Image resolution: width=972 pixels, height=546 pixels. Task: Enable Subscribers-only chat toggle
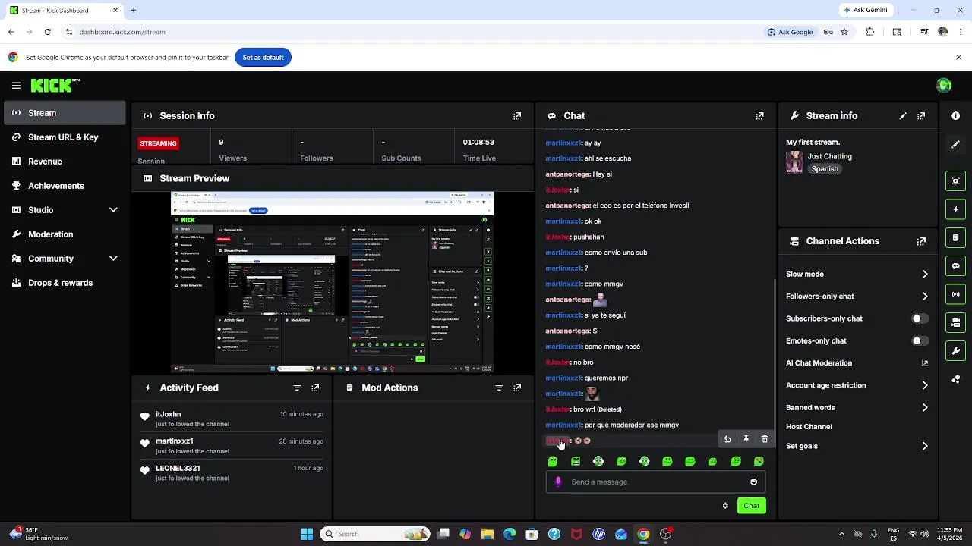coord(920,318)
